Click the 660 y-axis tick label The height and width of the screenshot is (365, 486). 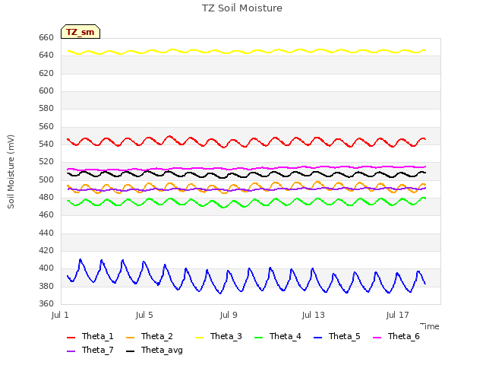[x=46, y=37]
